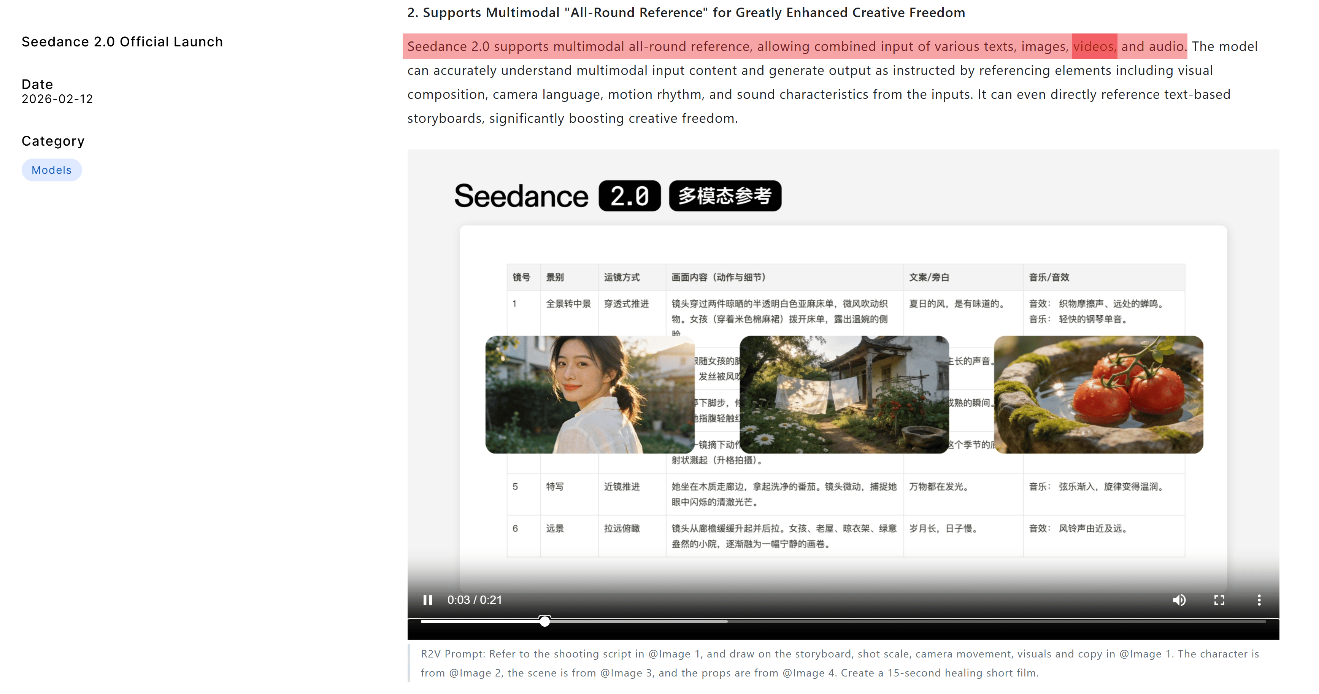Click the 2026-02-12 date text

57,99
